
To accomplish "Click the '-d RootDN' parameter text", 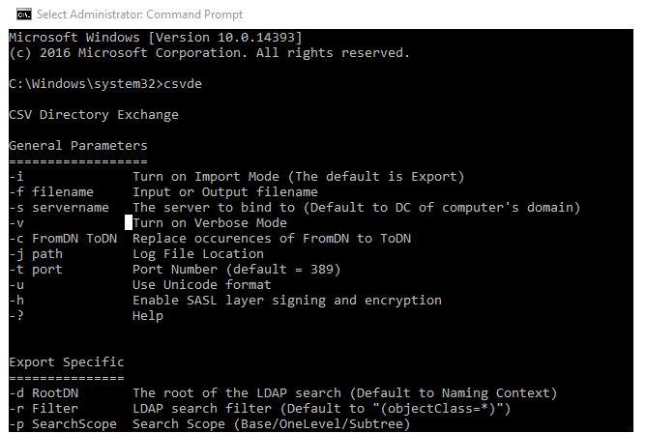I will point(44,393).
